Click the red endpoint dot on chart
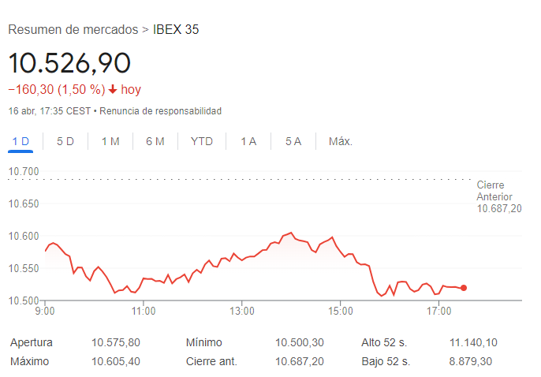The width and height of the screenshot is (541, 377). point(464,288)
